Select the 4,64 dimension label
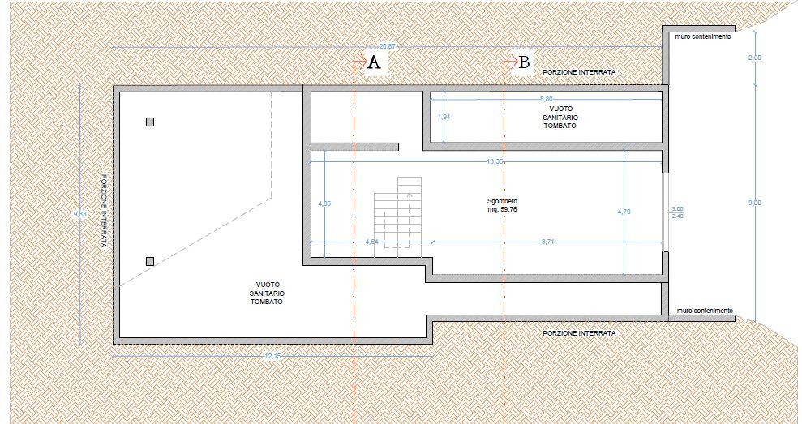 (372, 242)
